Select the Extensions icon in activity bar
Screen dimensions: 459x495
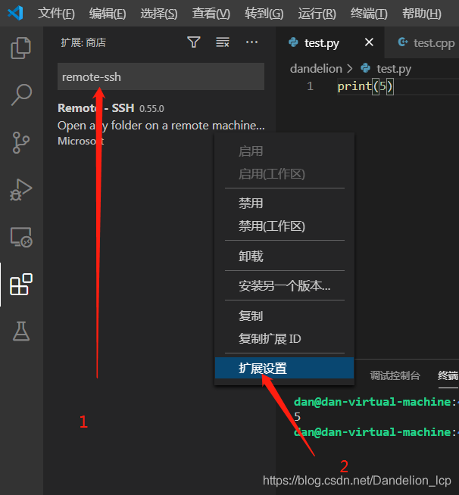[21, 285]
